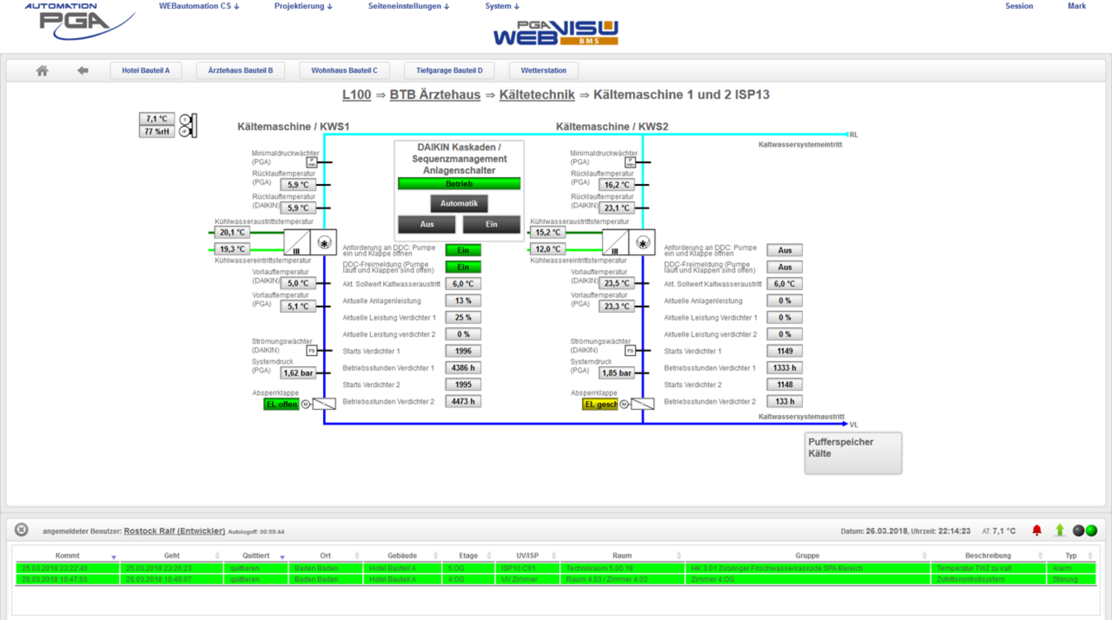This screenshot has width=1112, height=620.
Task: Click the home icon in navigation bar
Action: 42,71
